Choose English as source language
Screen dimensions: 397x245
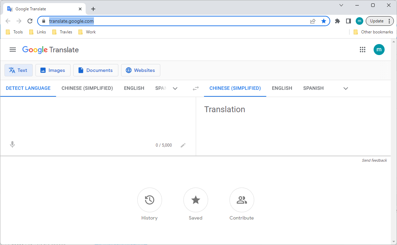134,88
